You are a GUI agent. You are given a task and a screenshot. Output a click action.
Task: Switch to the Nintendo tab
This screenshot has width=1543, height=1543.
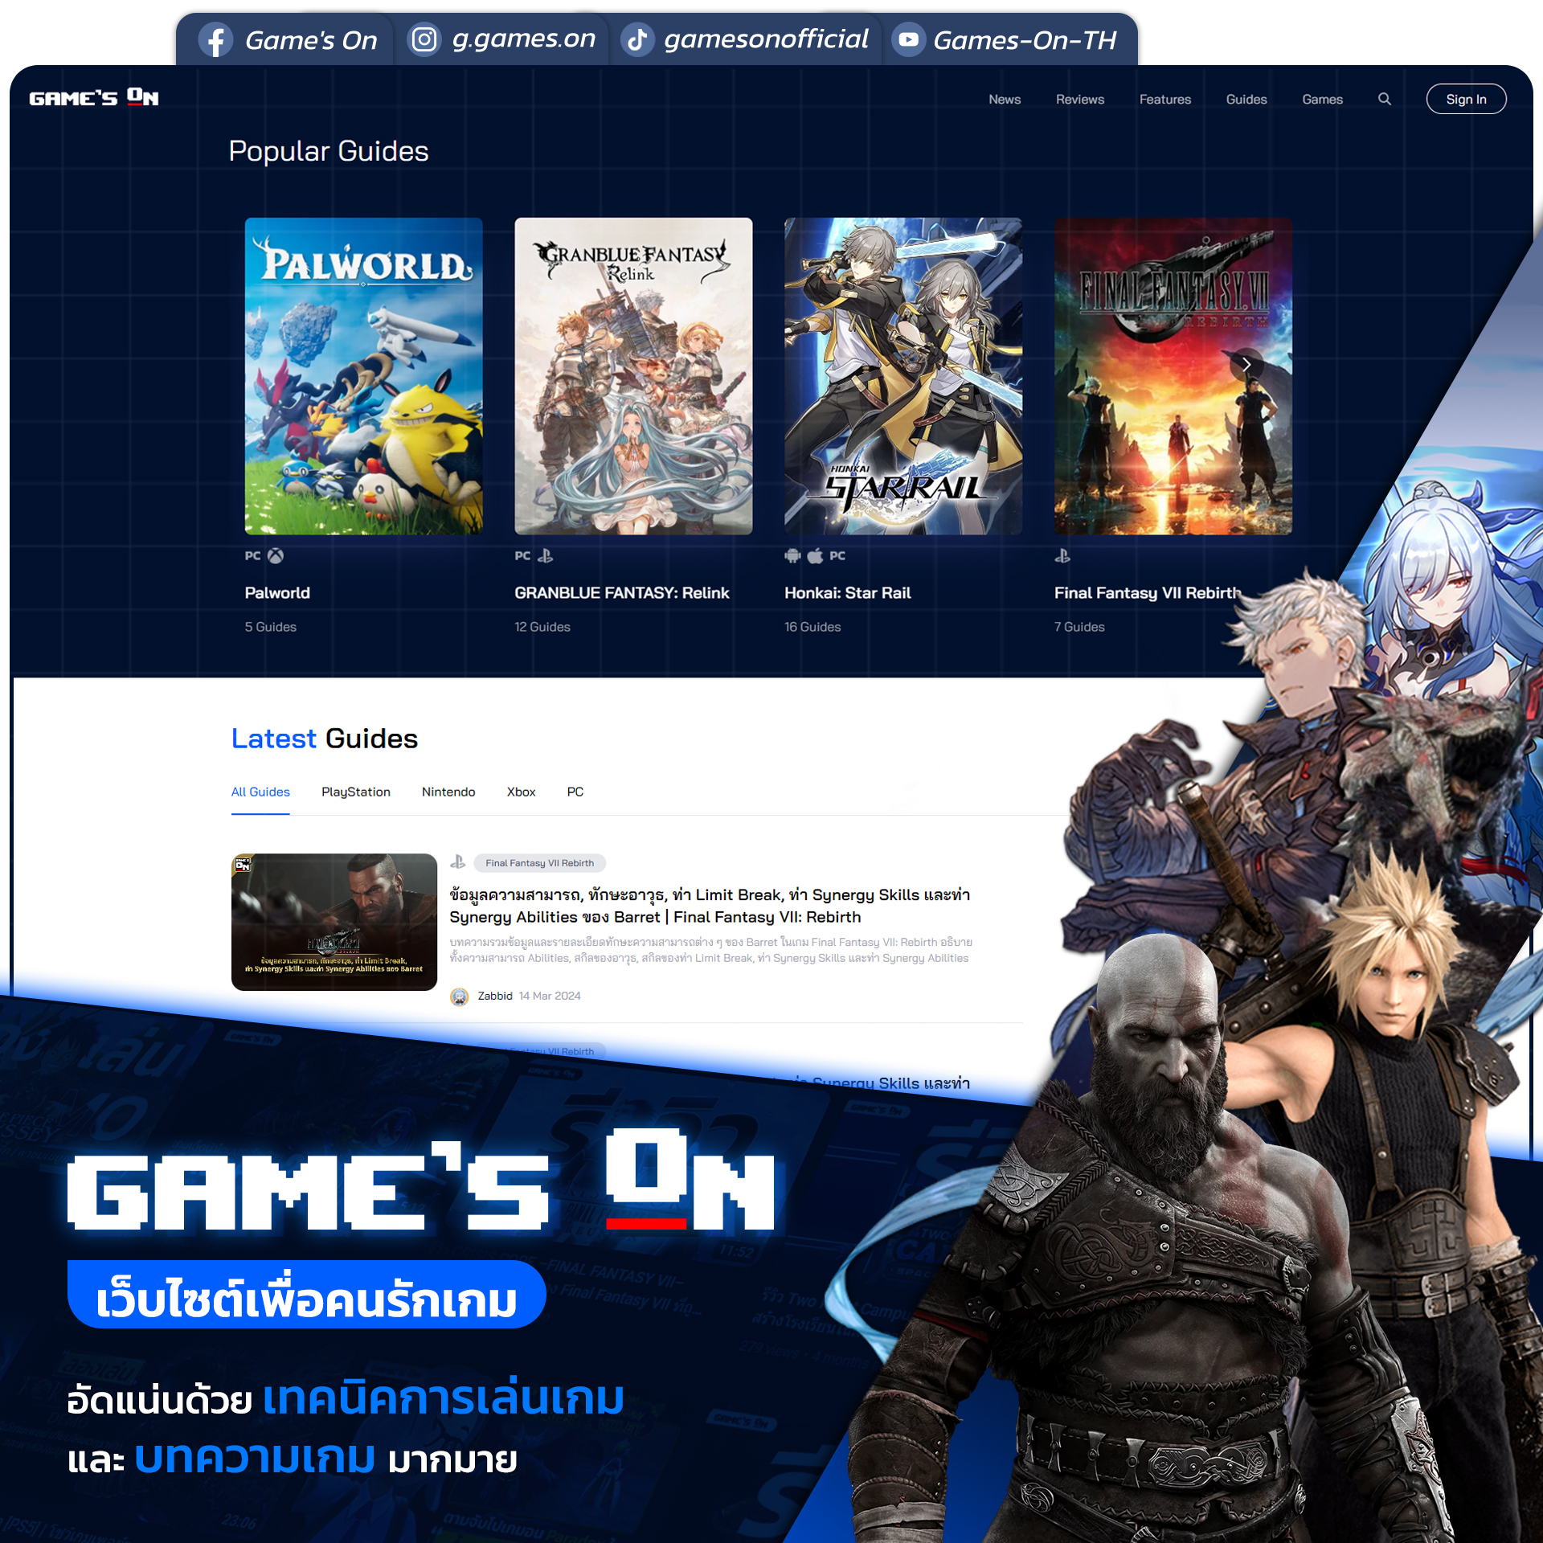tap(448, 792)
